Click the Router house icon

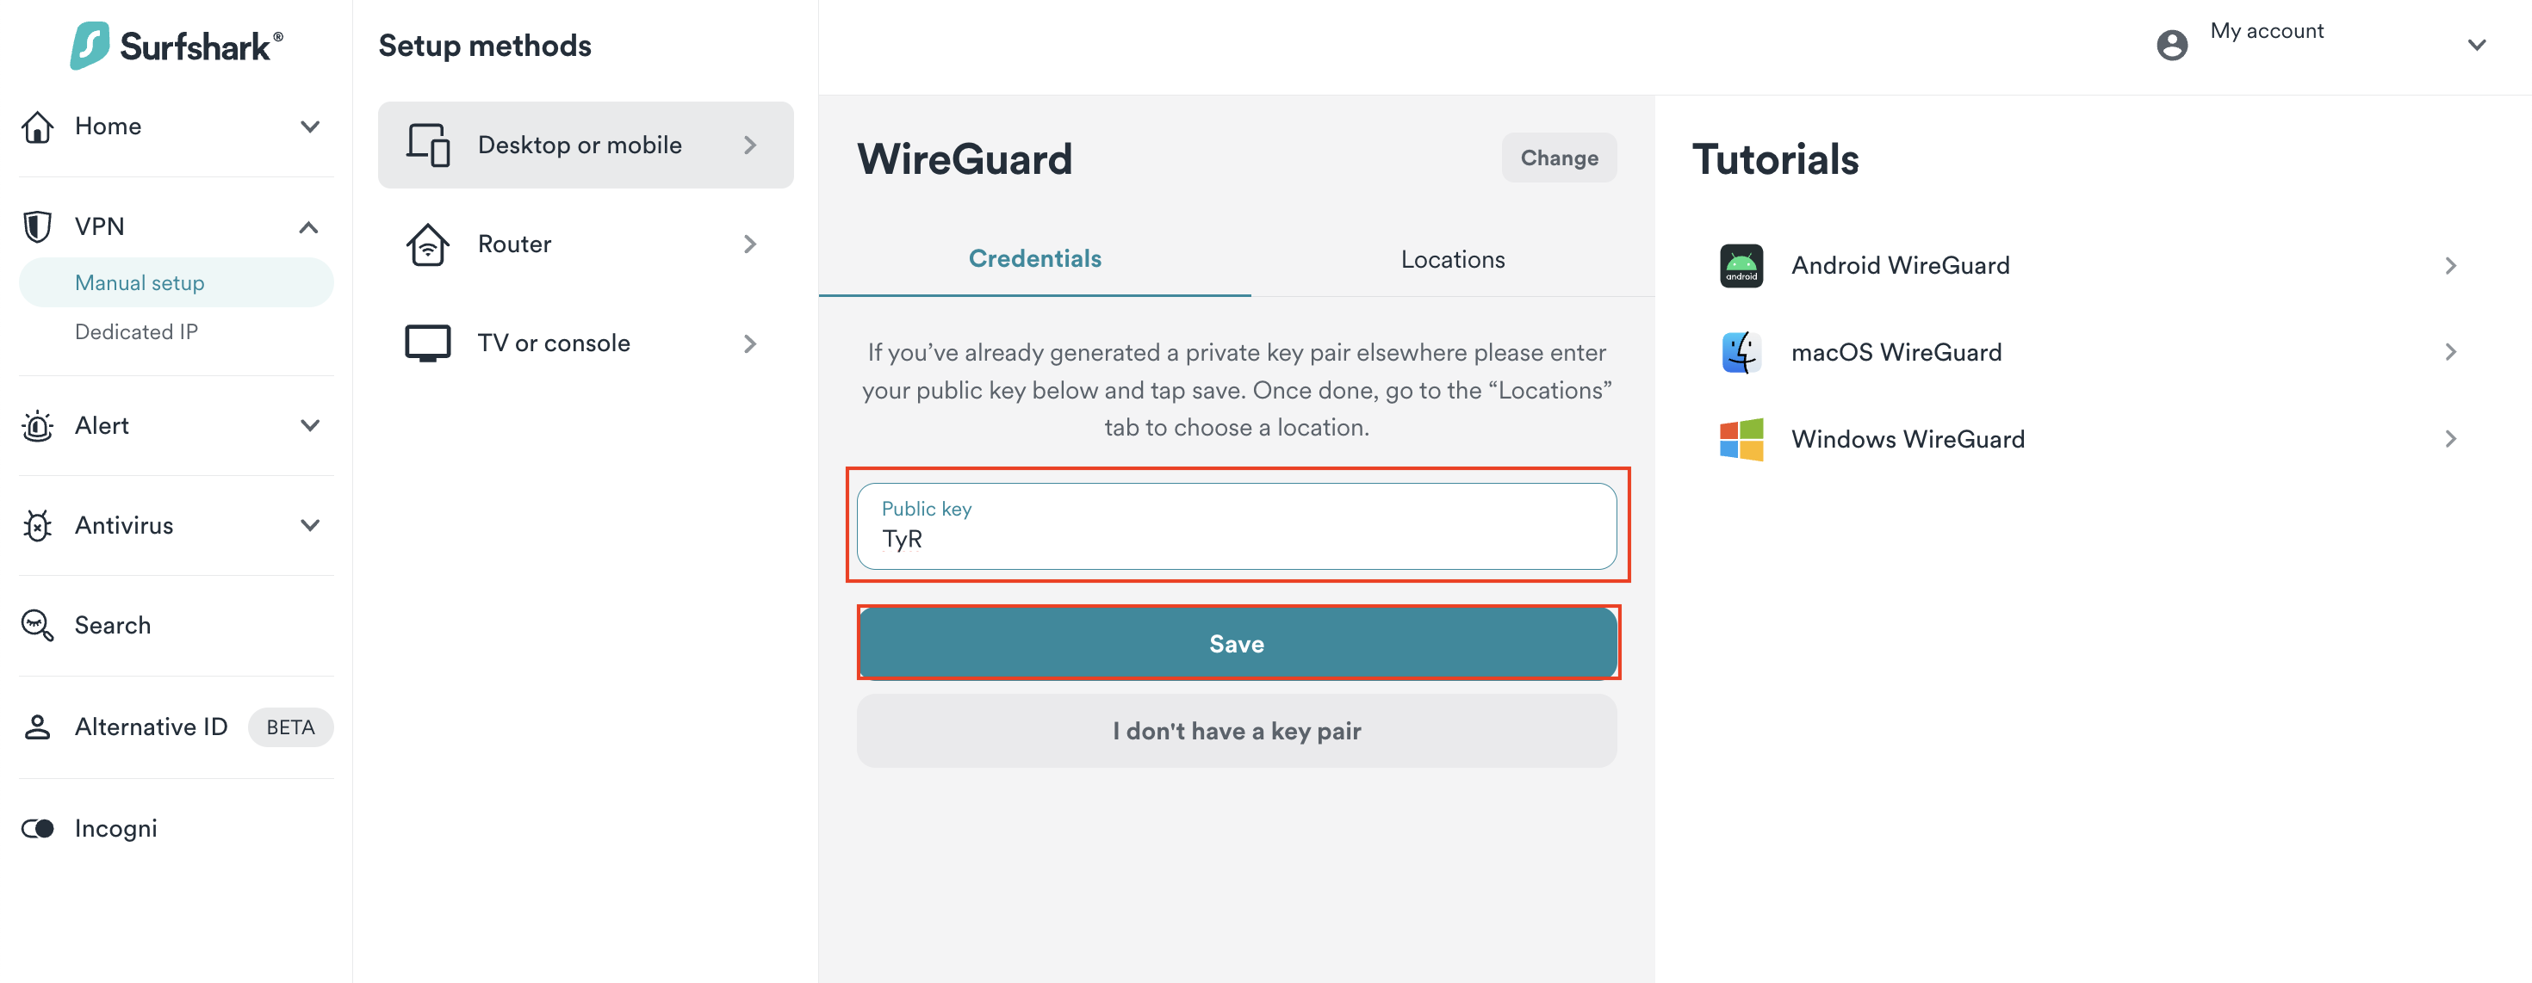[x=427, y=244]
